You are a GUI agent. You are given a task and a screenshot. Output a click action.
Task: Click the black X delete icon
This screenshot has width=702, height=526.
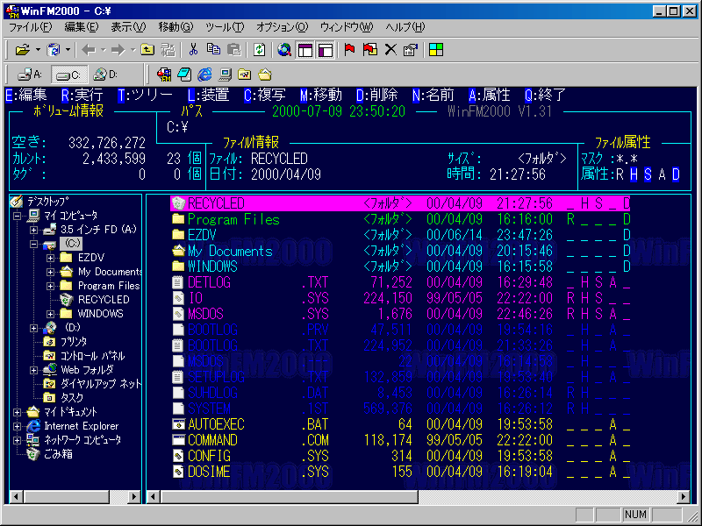(390, 50)
